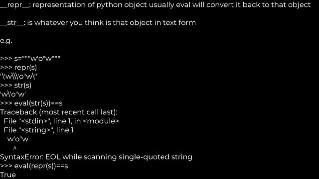319x179 pixels.
Task: Click the caret error marker
Action: pos(14,148)
